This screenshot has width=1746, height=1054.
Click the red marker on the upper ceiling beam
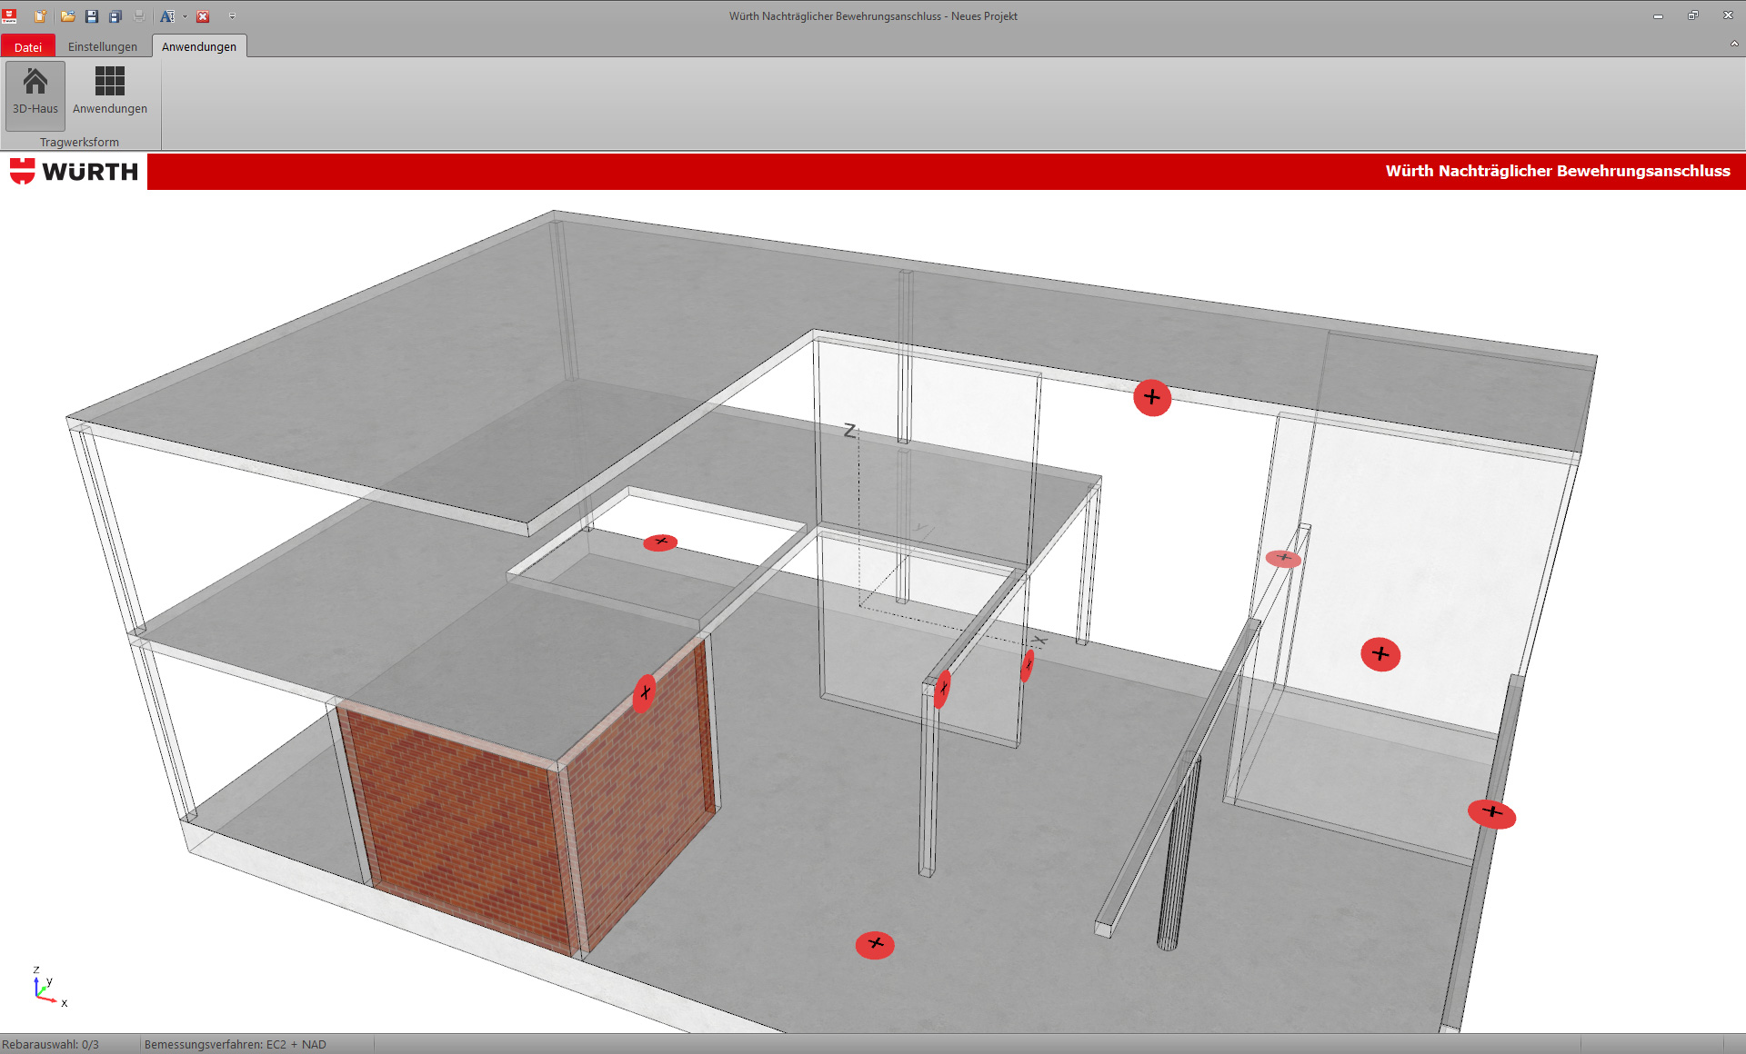[x=1152, y=397]
